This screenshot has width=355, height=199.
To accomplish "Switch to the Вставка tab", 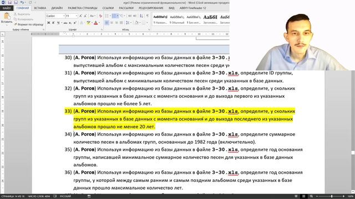I will (40, 8).
